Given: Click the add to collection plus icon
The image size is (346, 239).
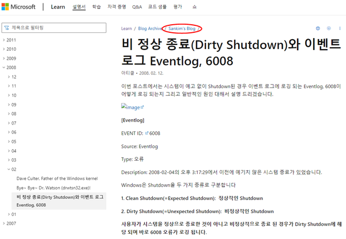Looking at the screenshot, I should coord(329,28).
